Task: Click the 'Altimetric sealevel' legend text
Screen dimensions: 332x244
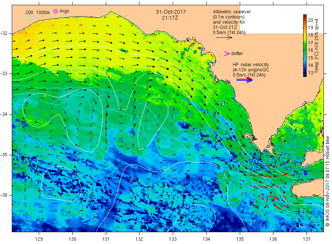Action: tap(231, 12)
